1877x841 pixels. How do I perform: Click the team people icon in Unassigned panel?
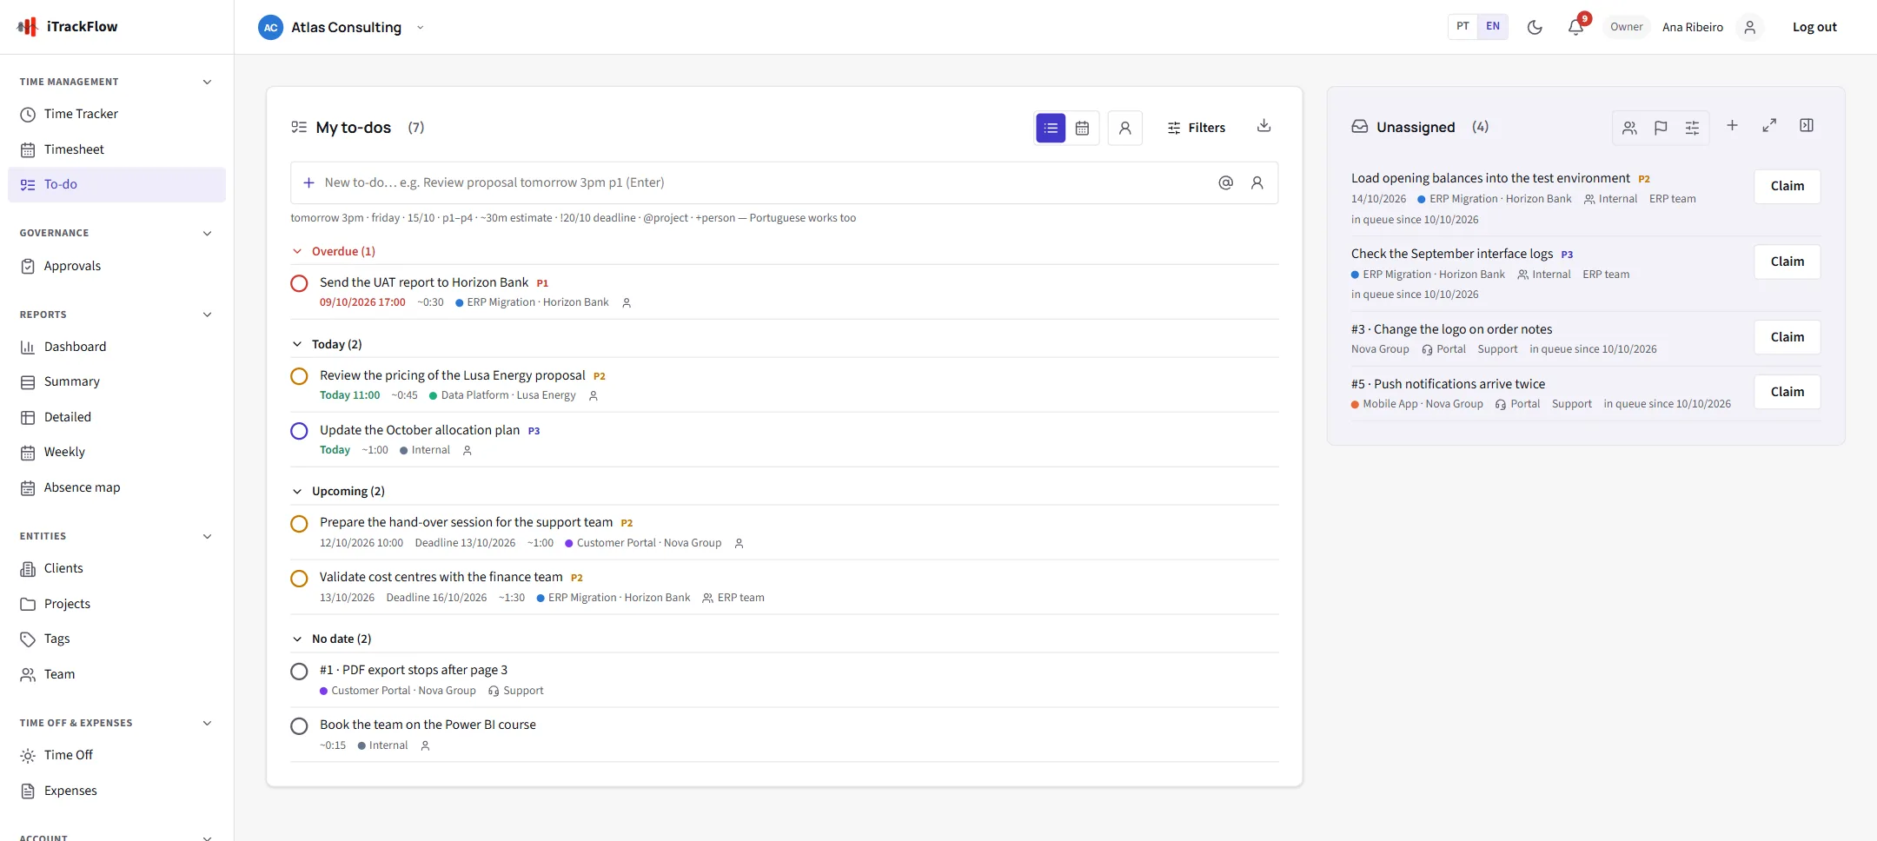1629,128
